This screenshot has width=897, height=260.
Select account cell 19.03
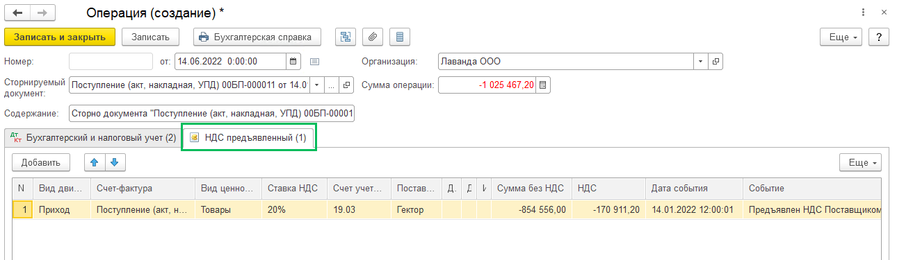coord(359,209)
